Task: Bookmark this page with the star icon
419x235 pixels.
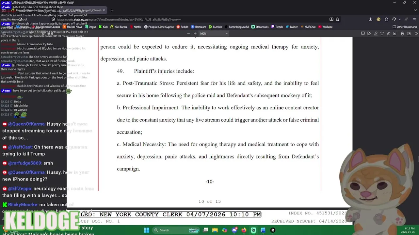Action: 338,19
